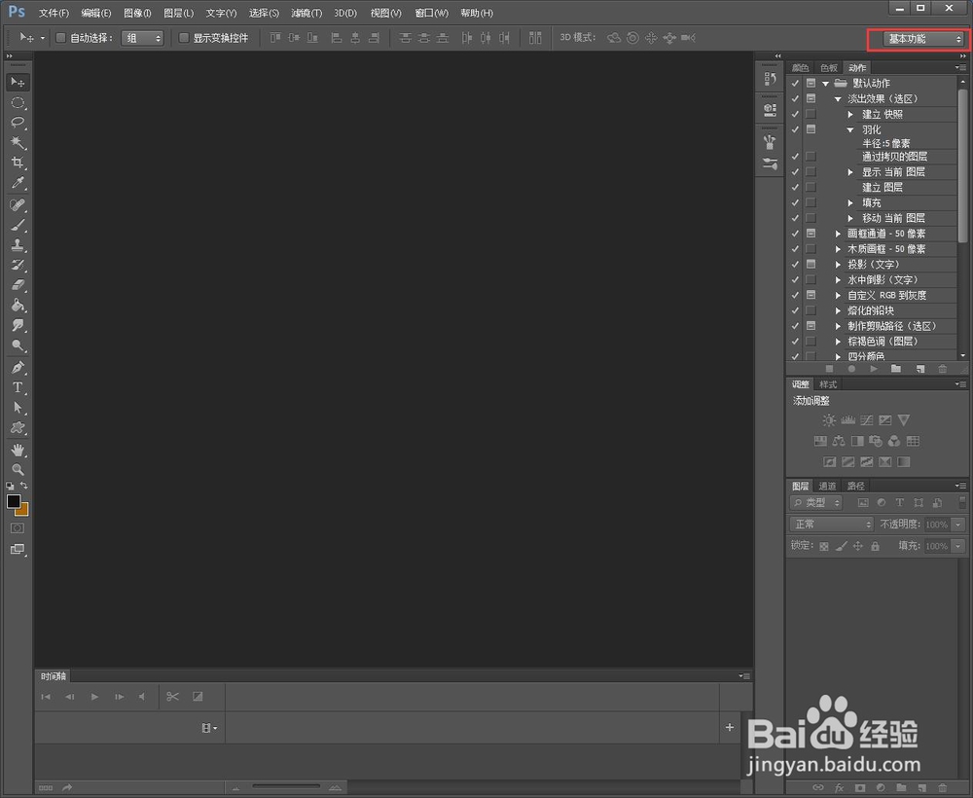Click the background color swatch

[x=23, y=511]
